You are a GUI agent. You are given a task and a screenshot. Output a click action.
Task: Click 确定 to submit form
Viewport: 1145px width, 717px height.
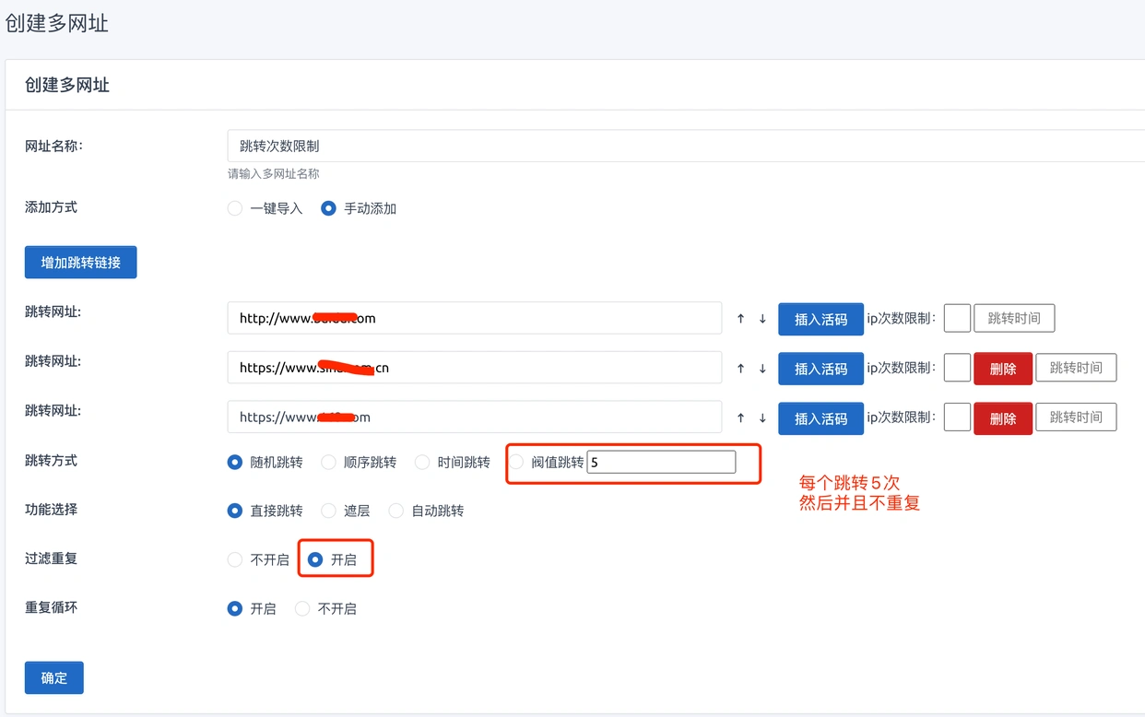pyautogui.click(x=54, y=677)
